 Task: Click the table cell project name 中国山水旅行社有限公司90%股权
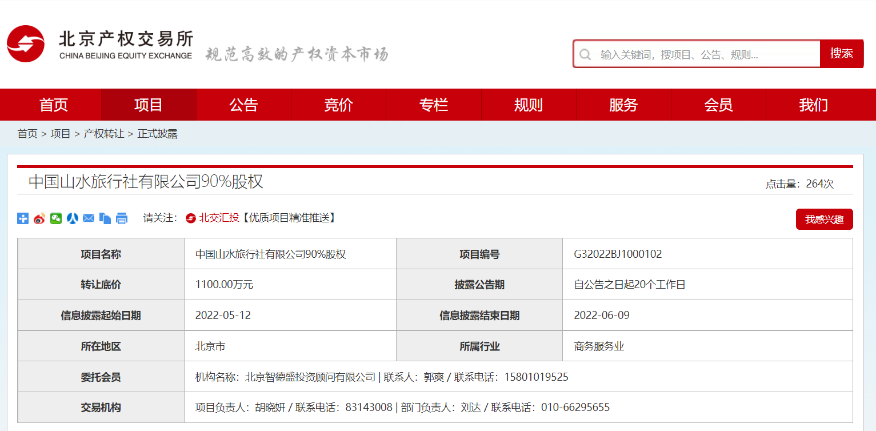[271, 254]
